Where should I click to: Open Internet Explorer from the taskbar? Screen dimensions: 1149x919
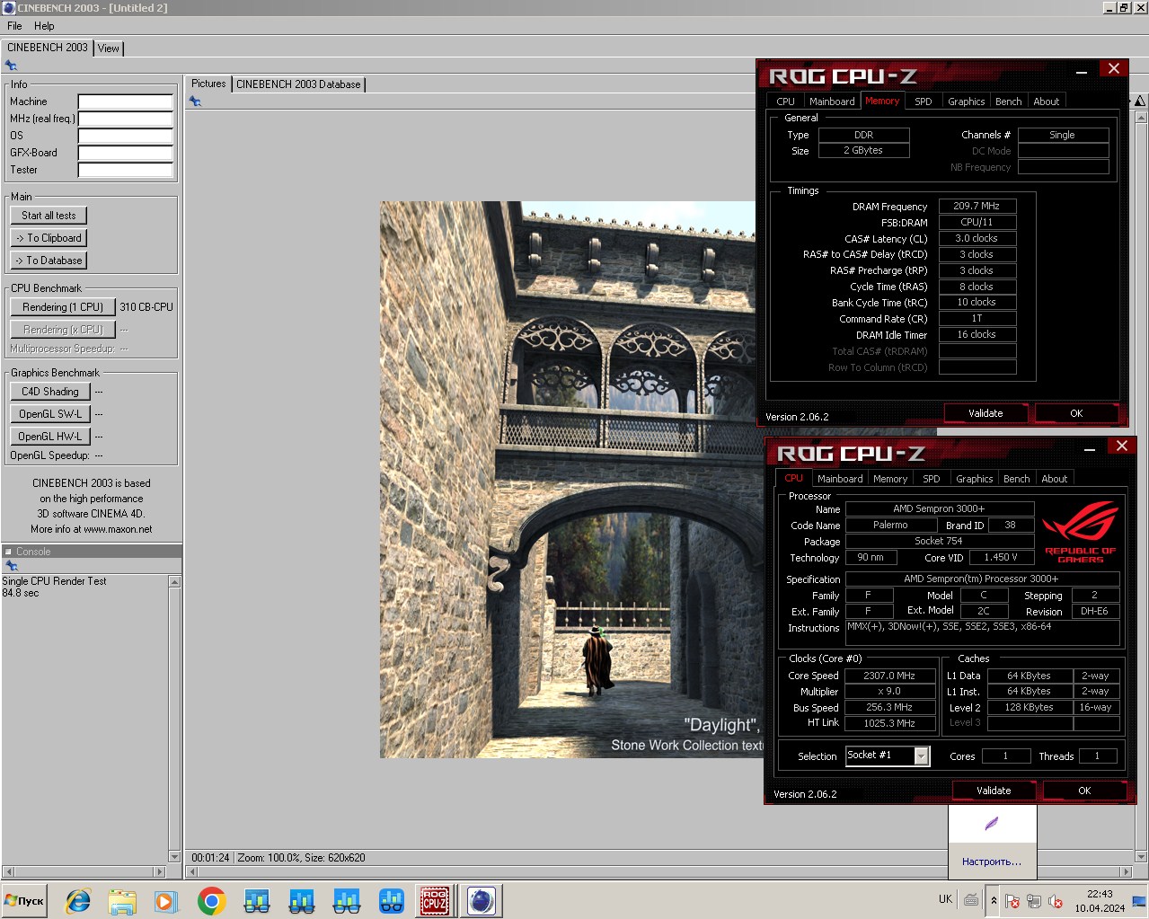click(78, 900)
